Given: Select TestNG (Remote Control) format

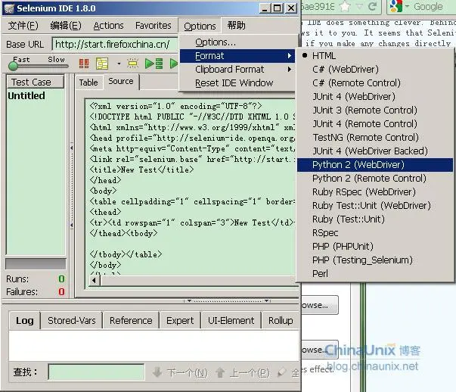Looking at the screenshot, I should [x=375, y=138].
